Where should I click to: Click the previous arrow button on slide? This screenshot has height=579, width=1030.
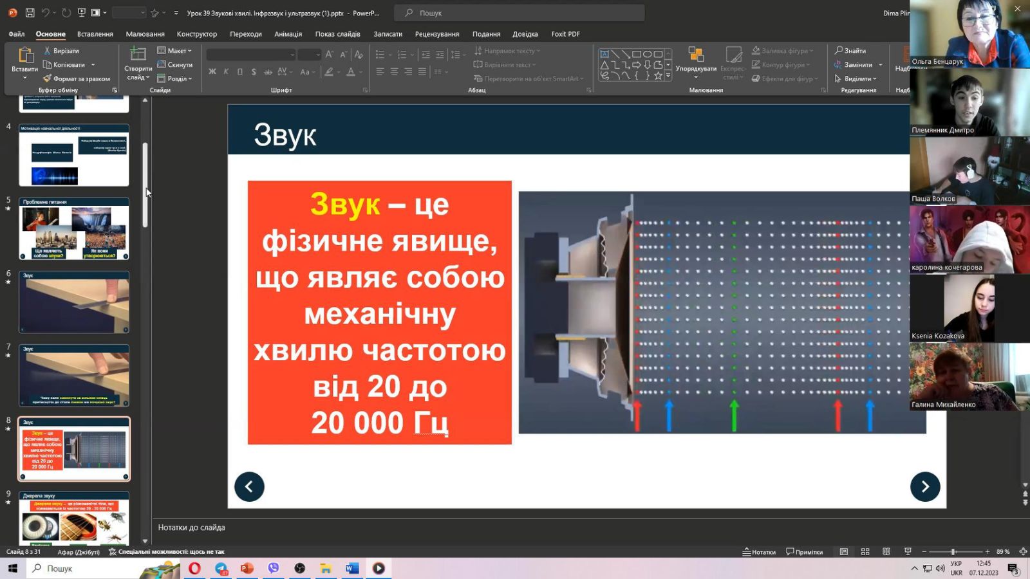249,487
